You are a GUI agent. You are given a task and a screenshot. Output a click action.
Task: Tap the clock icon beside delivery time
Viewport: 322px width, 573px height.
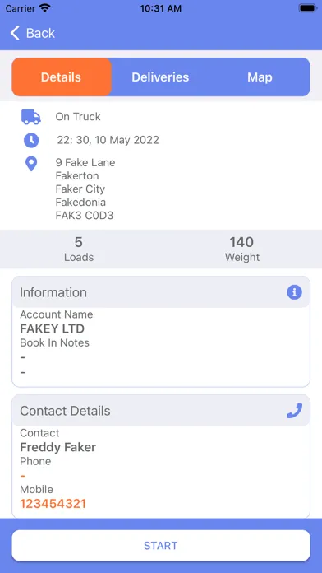pyautogui.click(x=31, y=140)
